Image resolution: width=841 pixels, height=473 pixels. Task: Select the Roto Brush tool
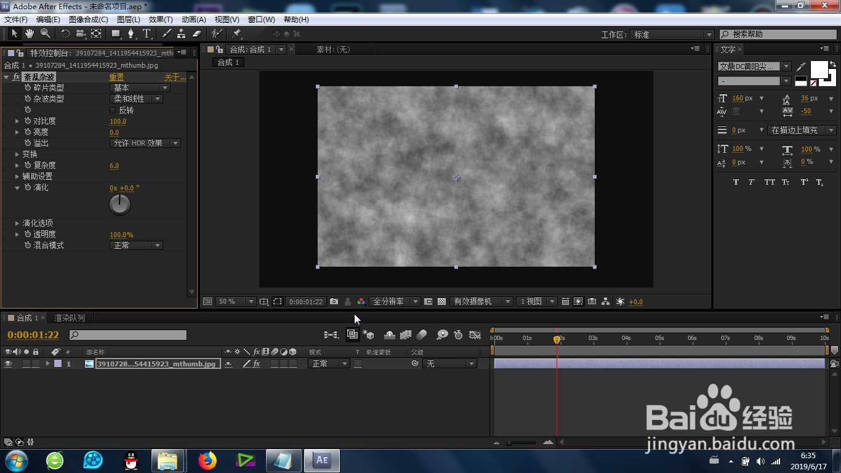(x=217, y=33)
